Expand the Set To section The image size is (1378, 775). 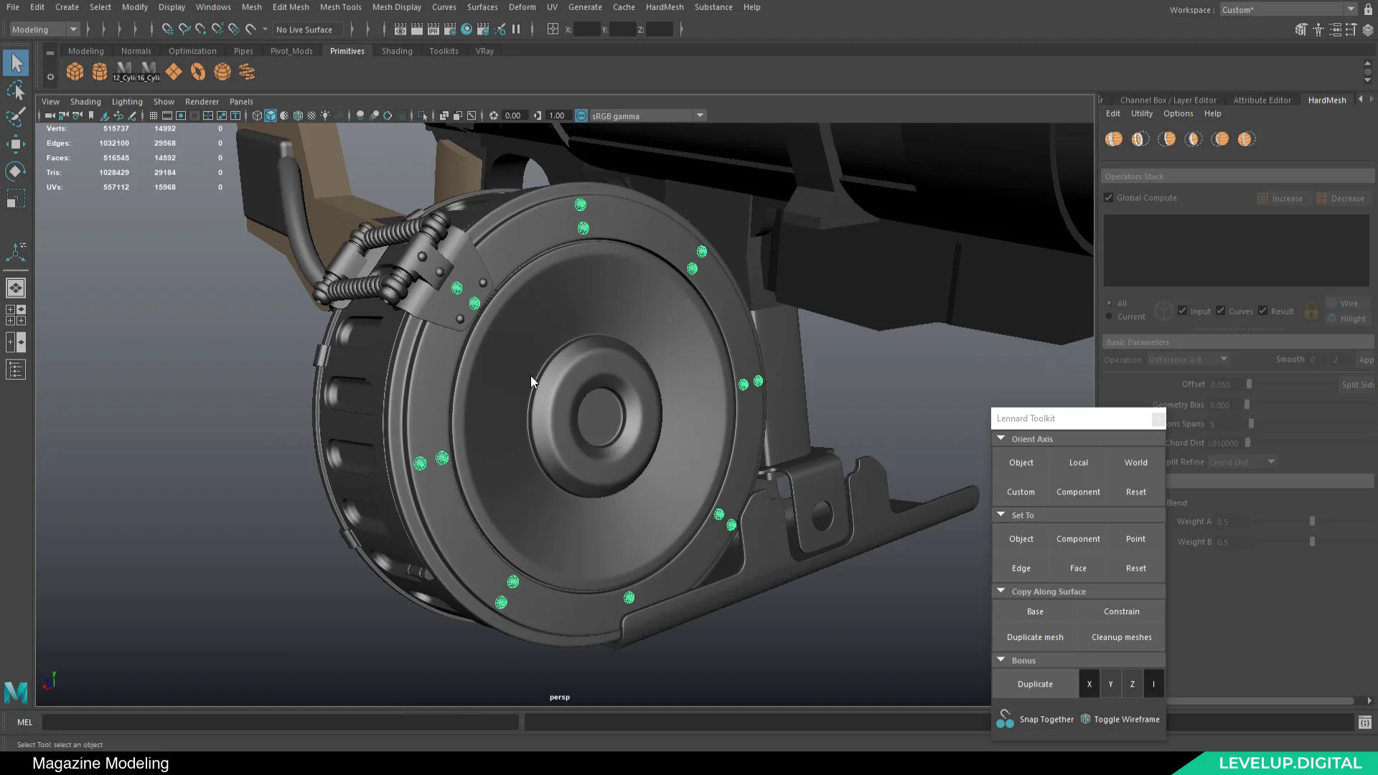tap(1001, 514)
